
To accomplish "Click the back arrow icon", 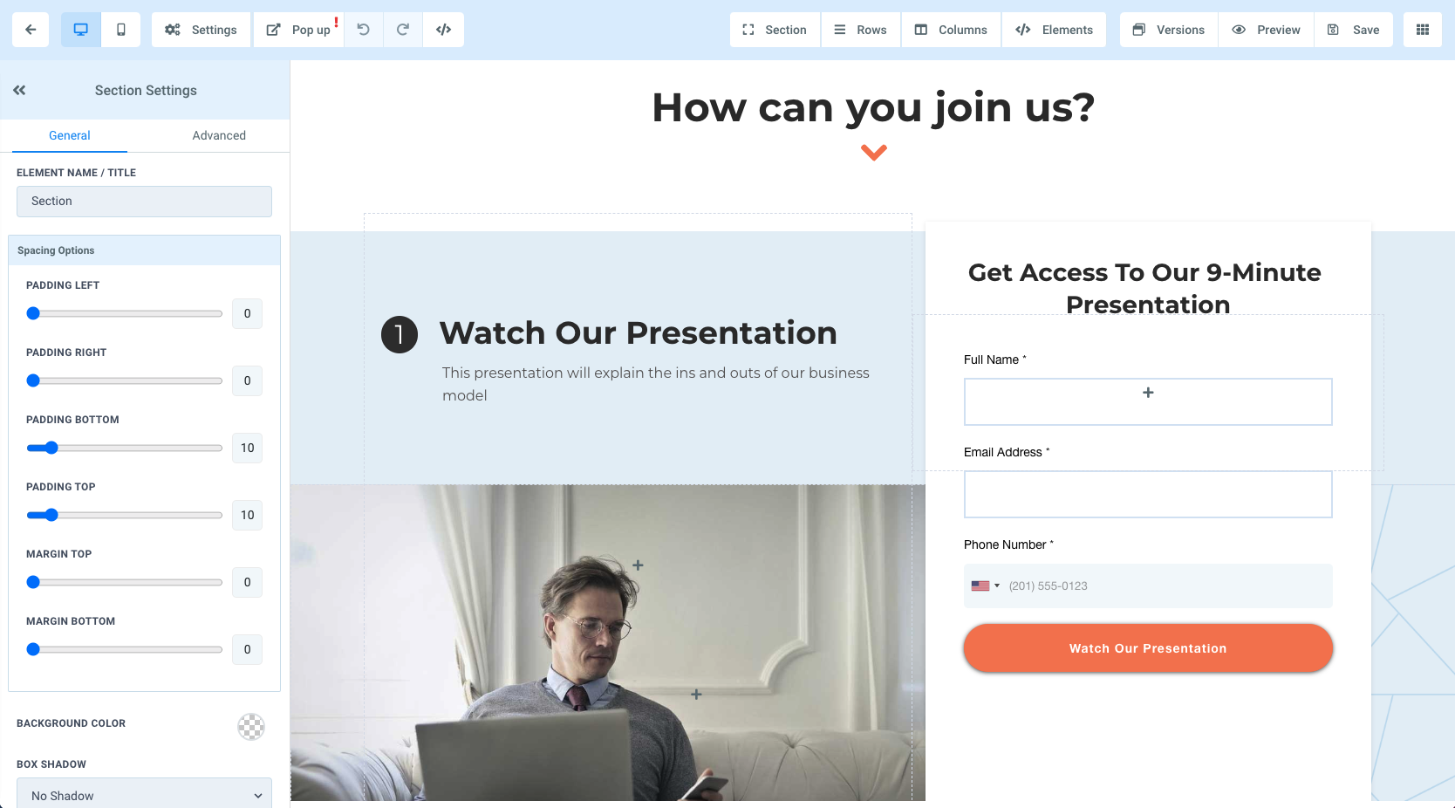I will pyautogui.click(x=31, y=30).
